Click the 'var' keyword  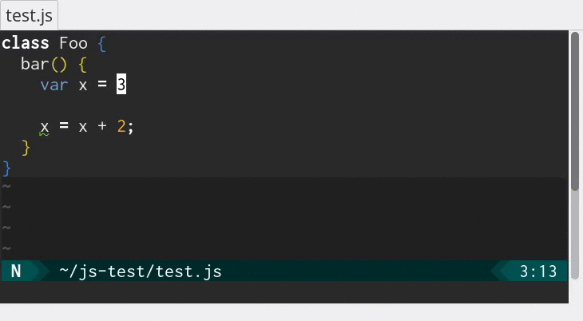pos(54,85)
